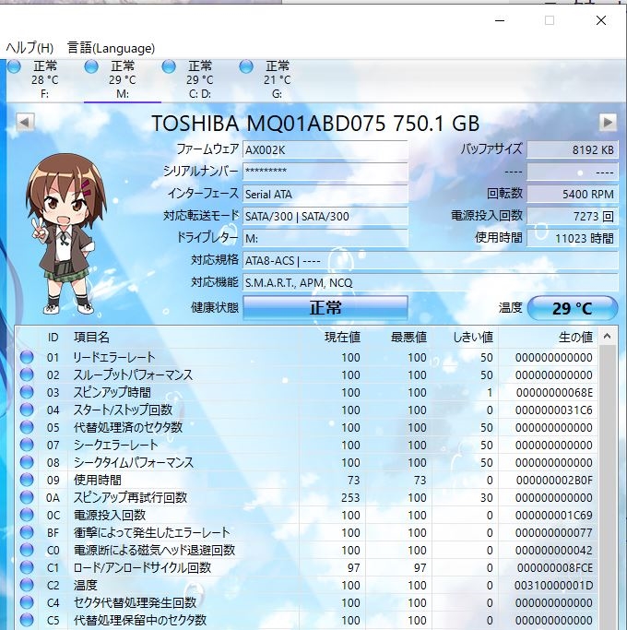Click status orb for C5 代替処理保留中のセクタ数
Image resolution: width=627 pixels, height=630 pixels.
coord(27,620)
